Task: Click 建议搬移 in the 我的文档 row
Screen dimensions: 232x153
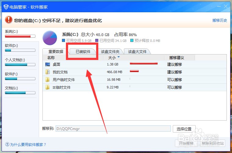Action: 175,72
